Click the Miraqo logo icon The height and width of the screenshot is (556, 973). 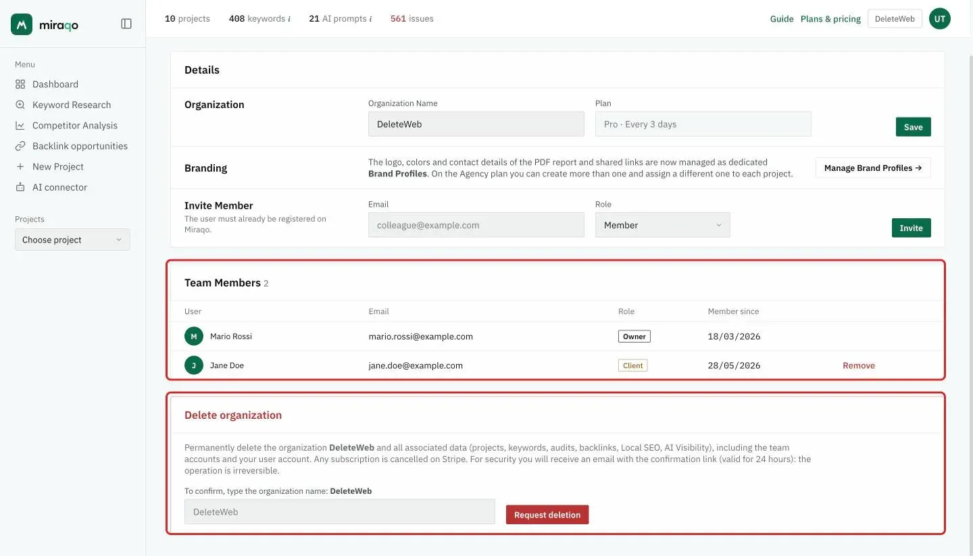(22, 24)
